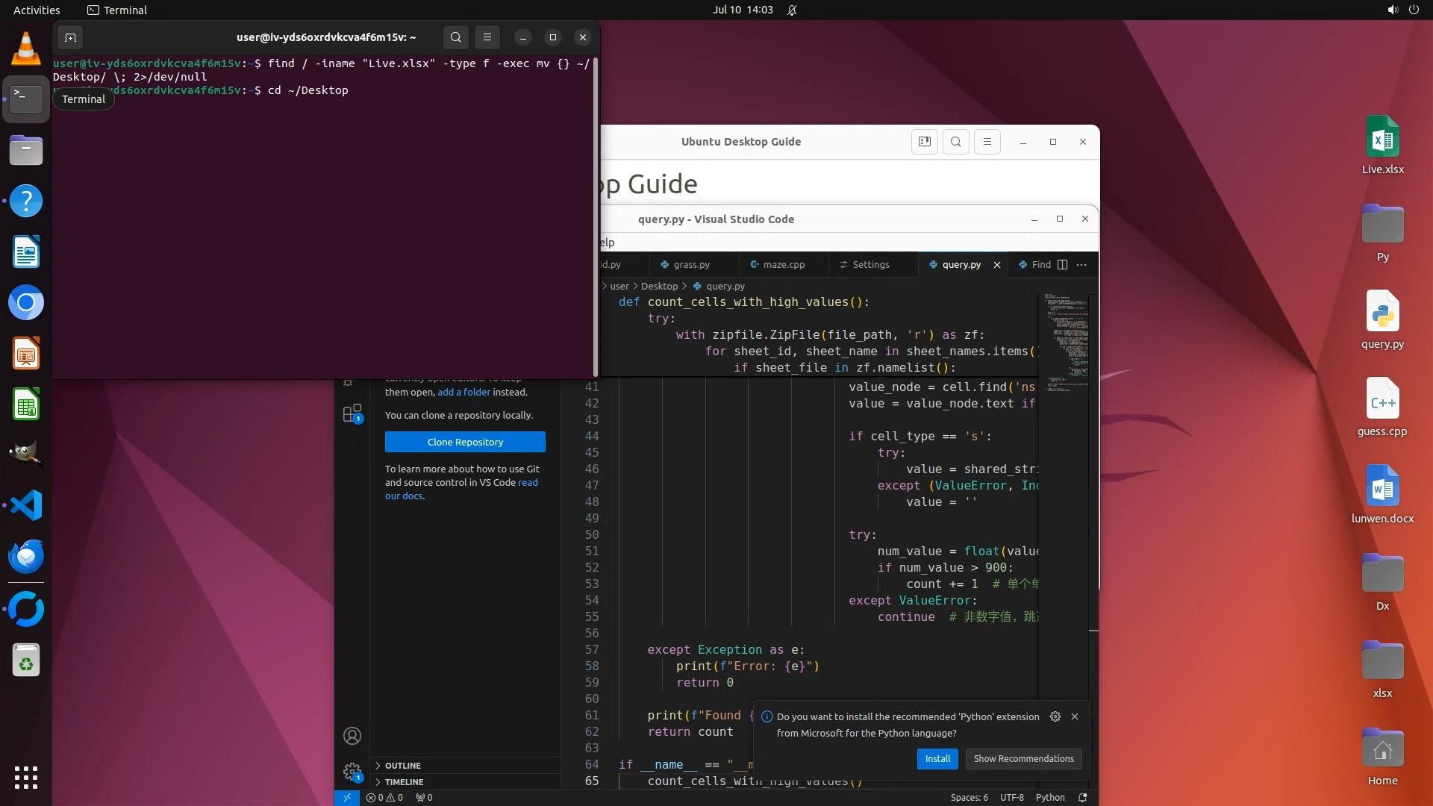This screenshot has height=806, width=1433.
Task: Click the 'add a folder' link
Action: [x=463, y=392]
